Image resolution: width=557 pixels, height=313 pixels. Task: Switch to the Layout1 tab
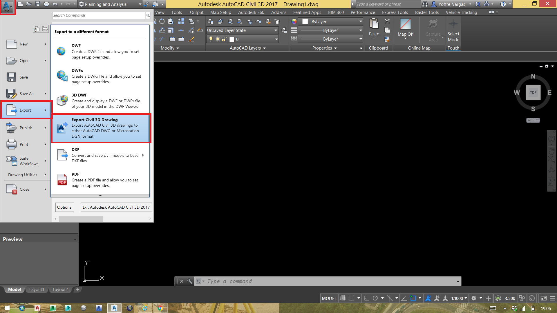coord(37,289)
